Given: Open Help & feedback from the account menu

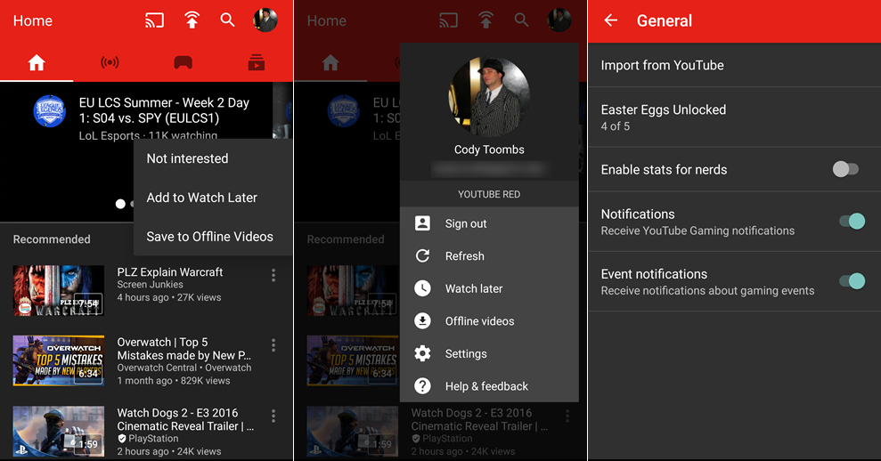Looking at the screenshot, I should (x=489, y=386).
